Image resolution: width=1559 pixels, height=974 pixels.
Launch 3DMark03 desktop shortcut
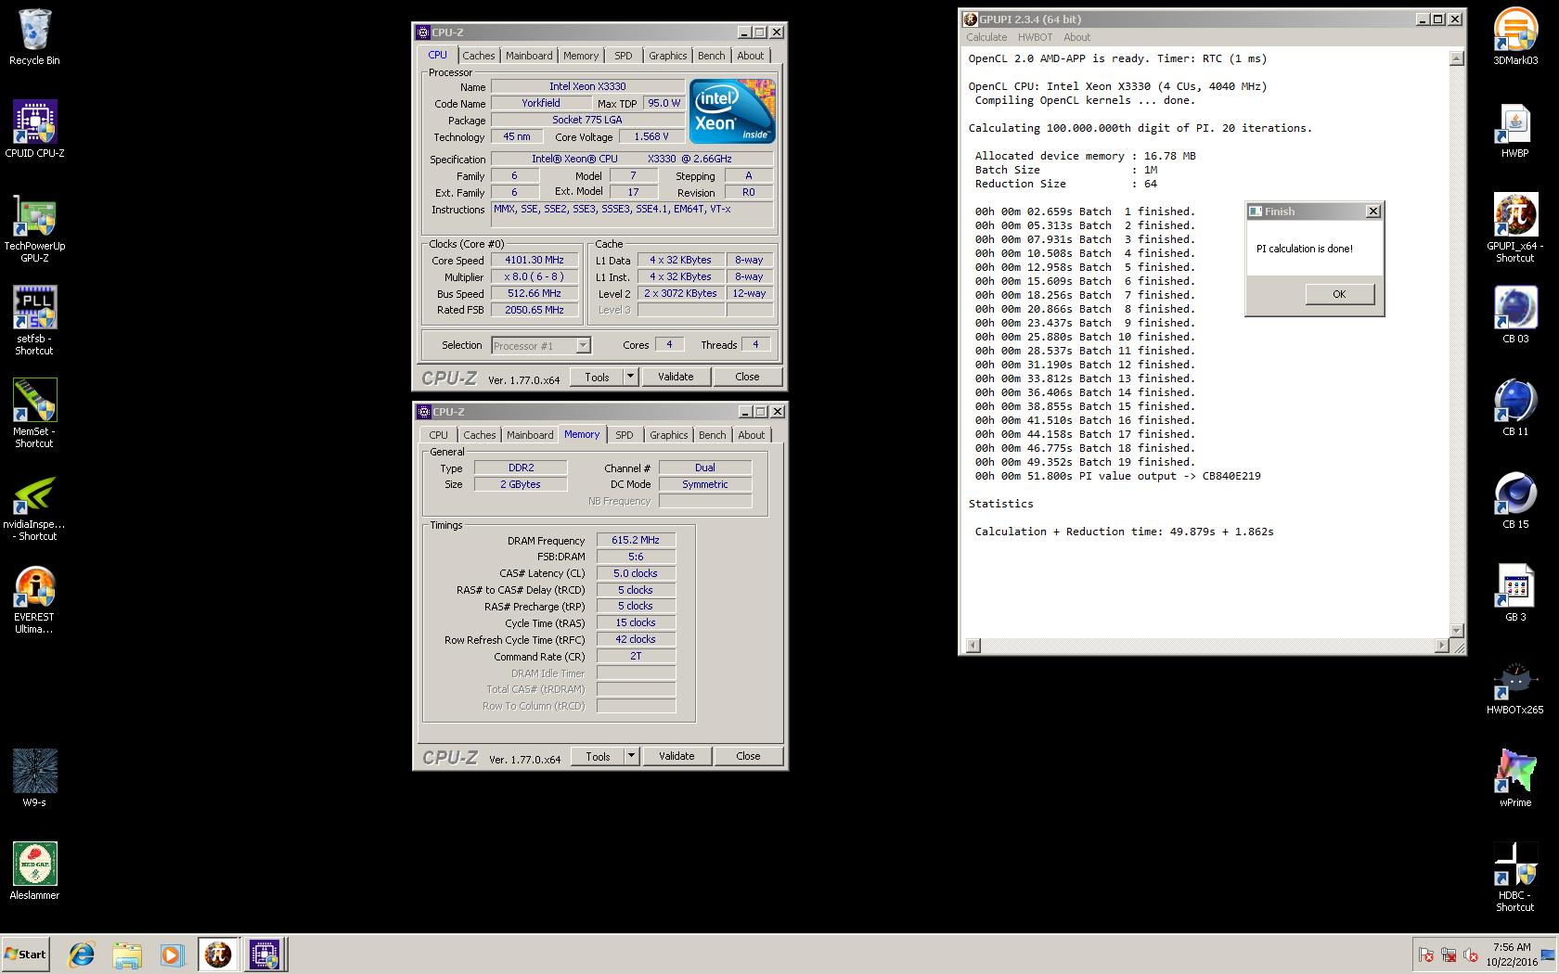coord(1515,37)
